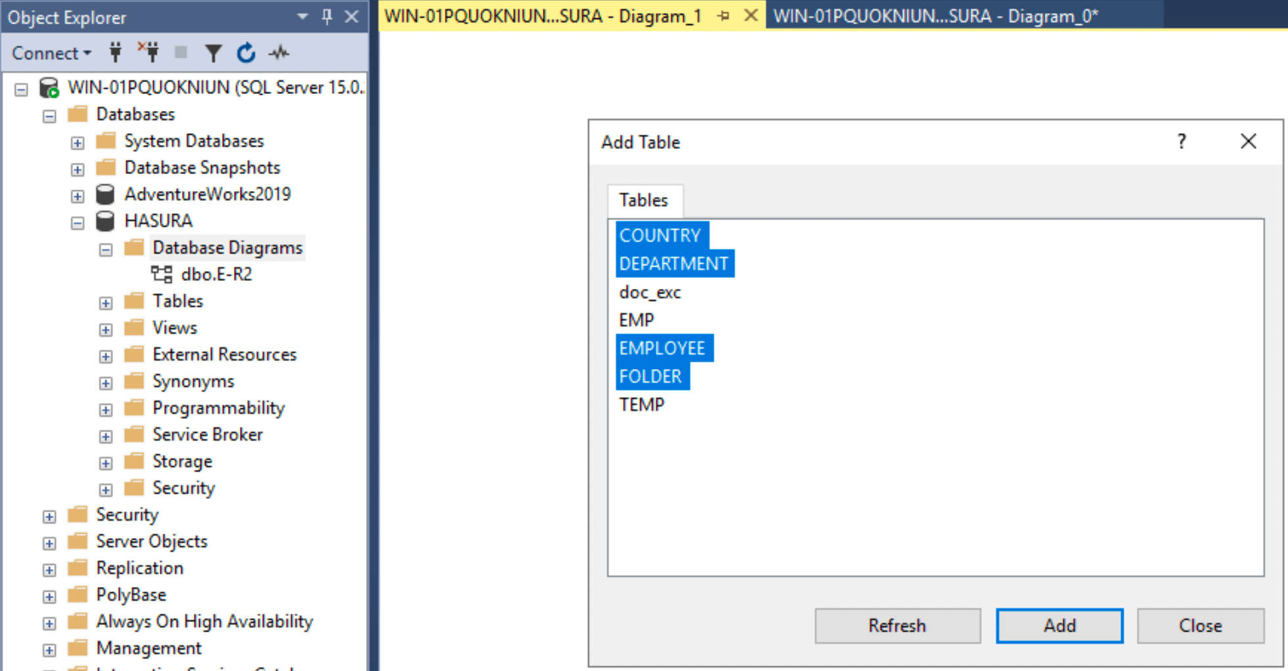Expand the AdventureWorks2019 database
The height and width of the screenshot is (671, 1288).
click(78, 196)
